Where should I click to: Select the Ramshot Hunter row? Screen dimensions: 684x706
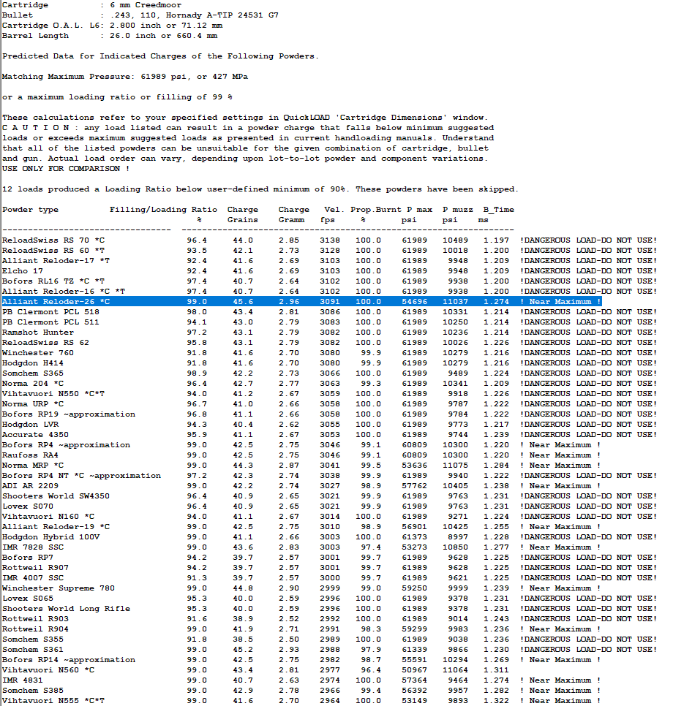[329, 333]
